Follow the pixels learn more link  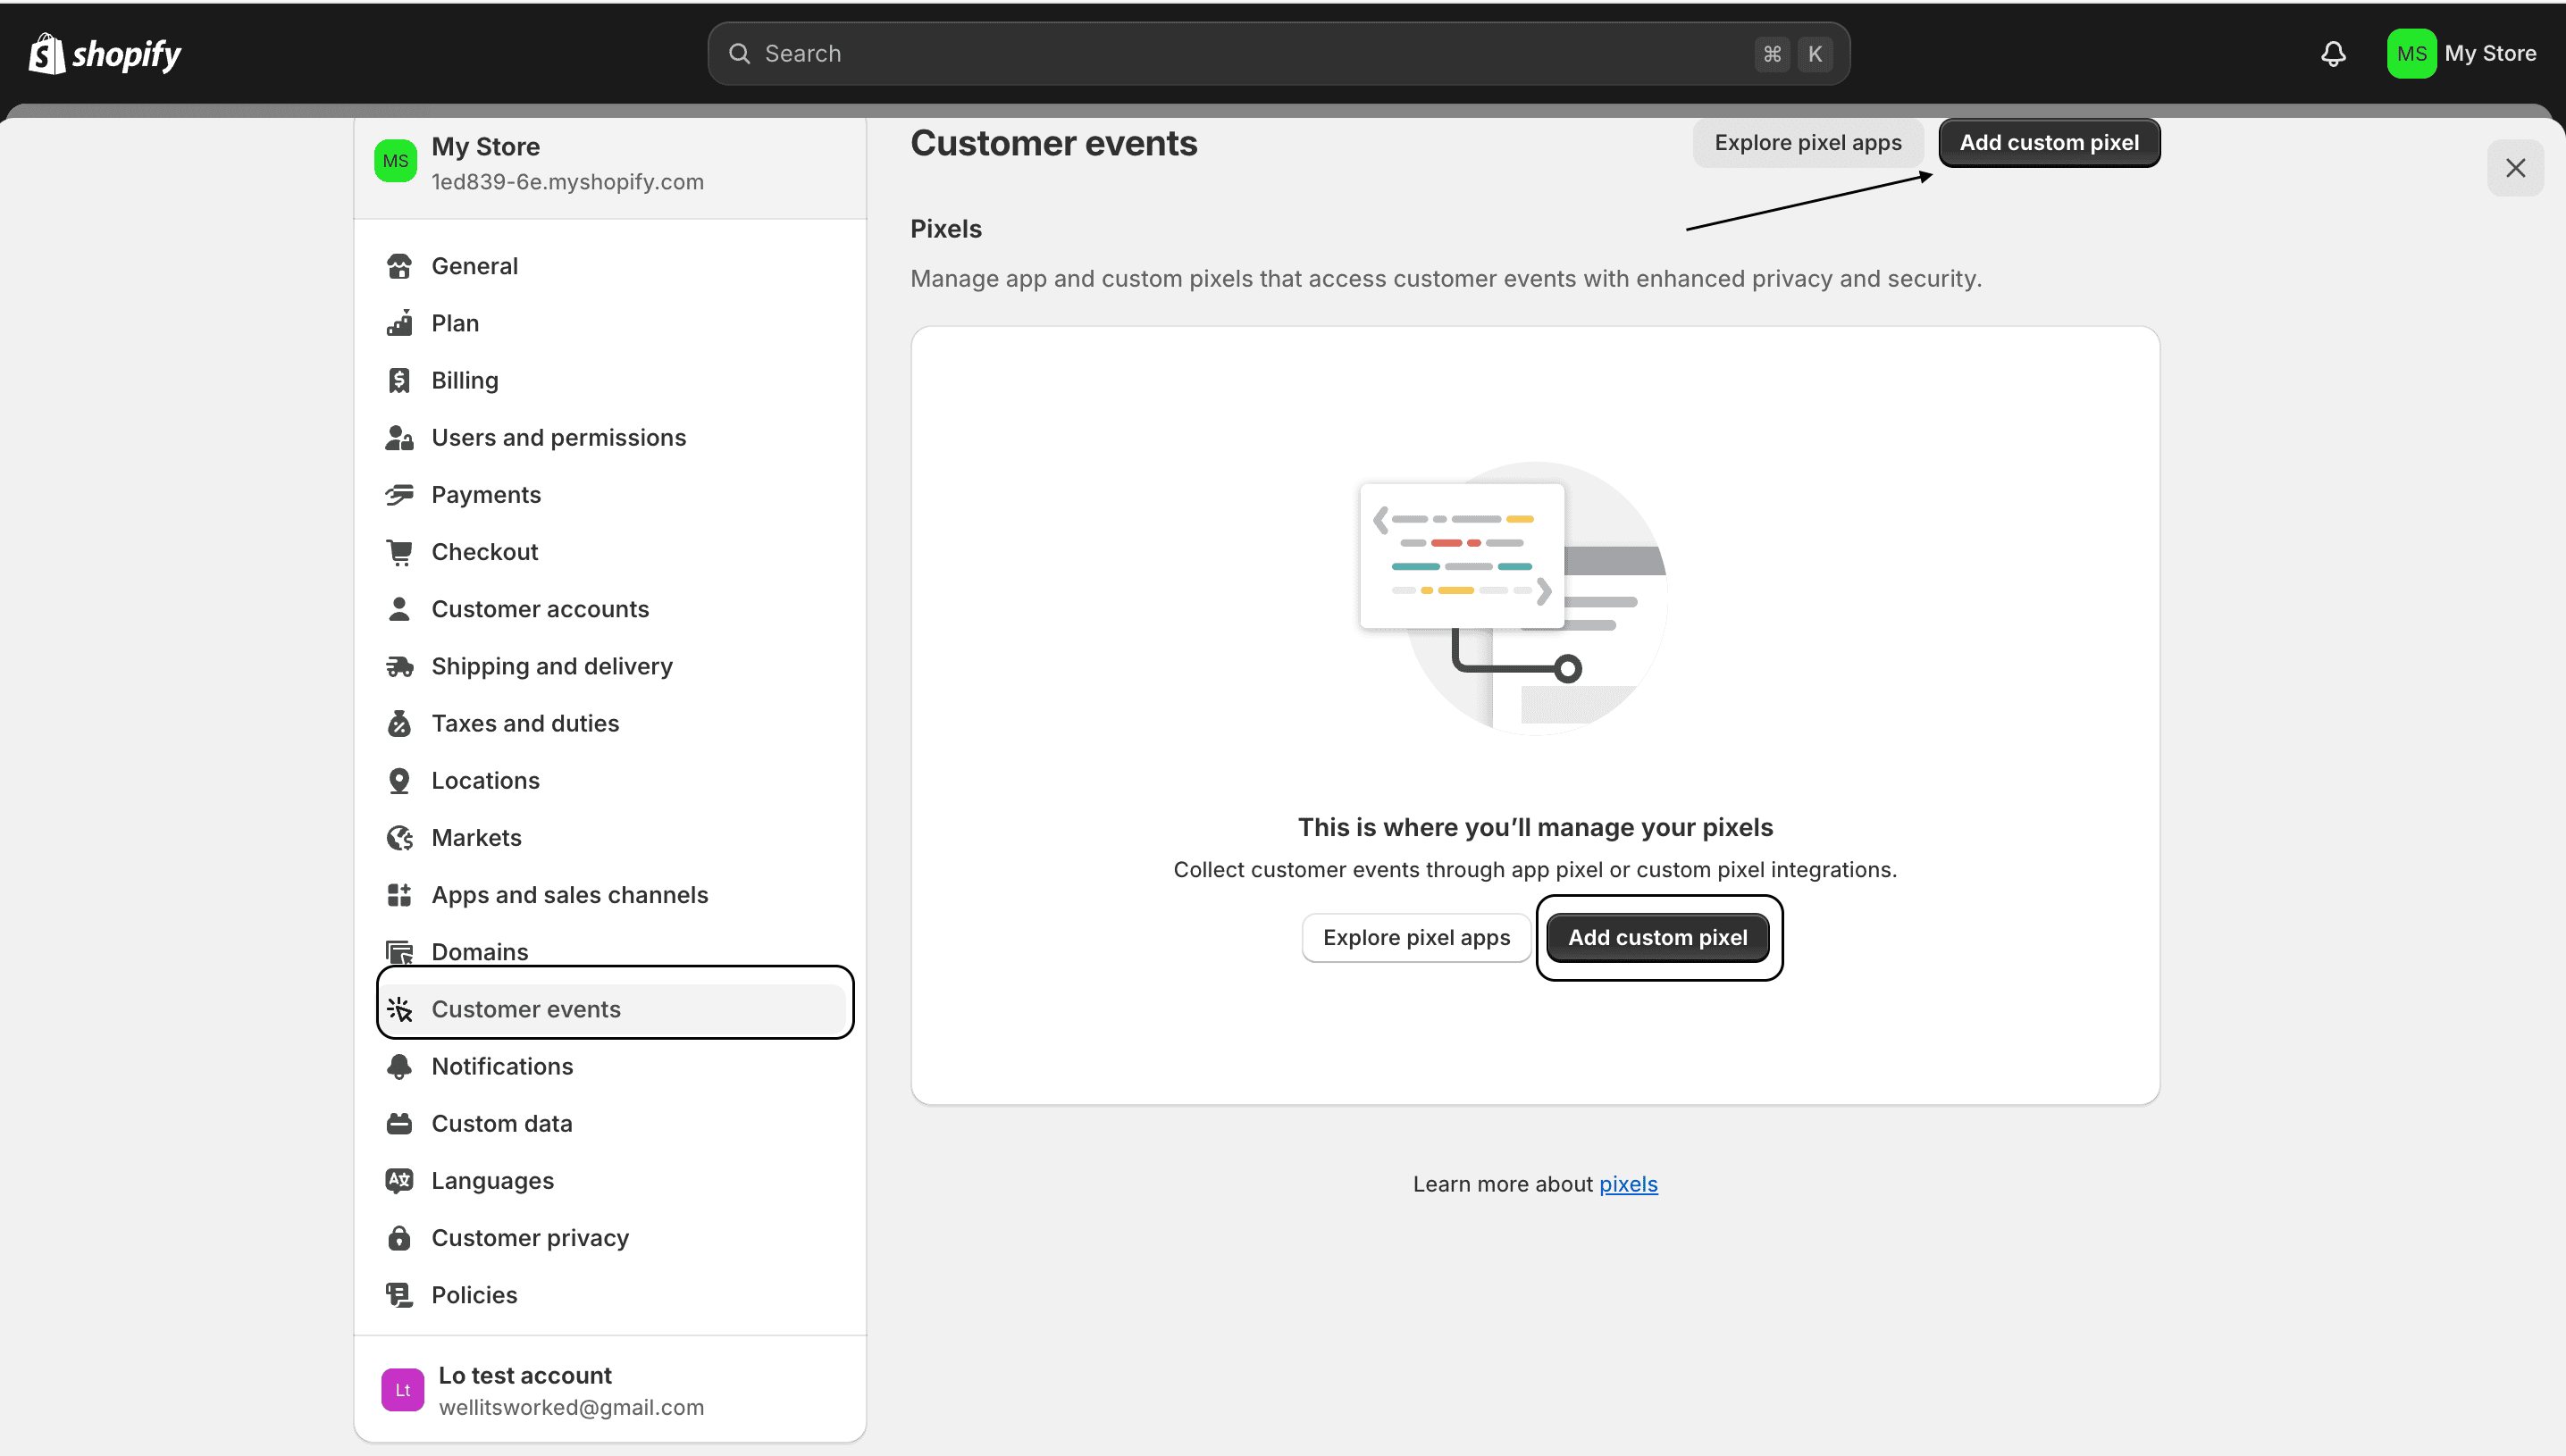pos(1627,1184)
